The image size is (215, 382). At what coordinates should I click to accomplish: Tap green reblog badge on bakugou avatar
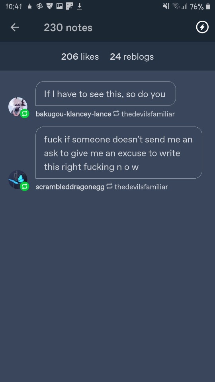coord(25,113)
